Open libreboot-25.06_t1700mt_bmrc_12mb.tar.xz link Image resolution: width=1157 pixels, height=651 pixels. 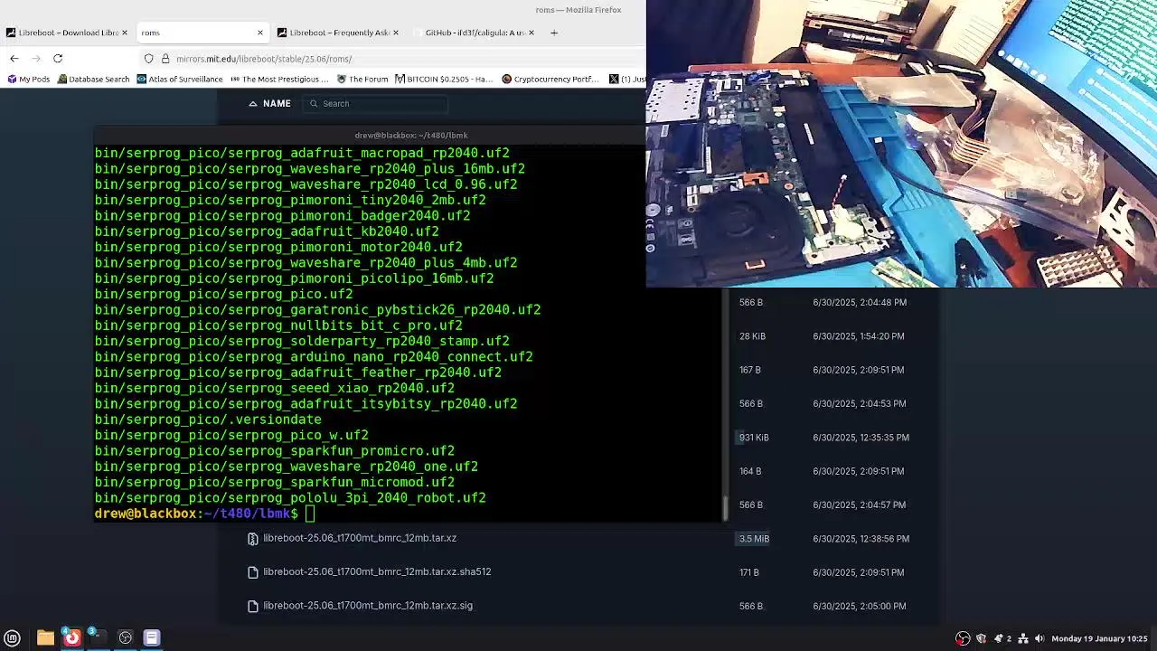[x=360, y=538]
